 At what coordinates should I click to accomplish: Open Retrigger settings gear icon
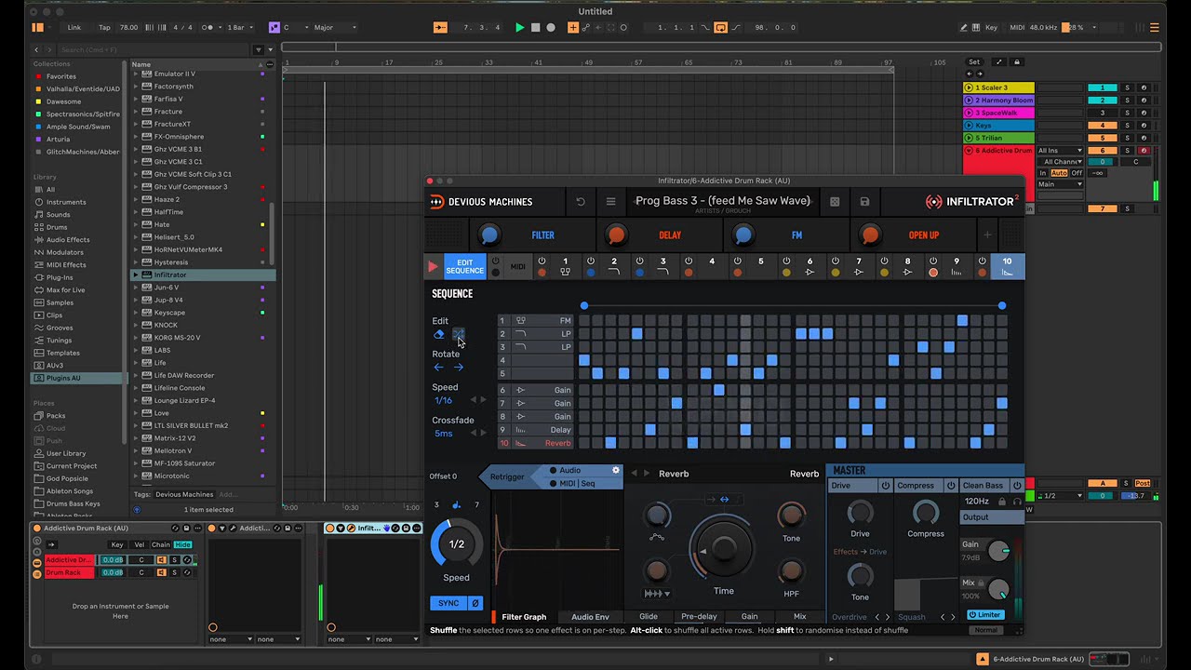click(615, 470)
